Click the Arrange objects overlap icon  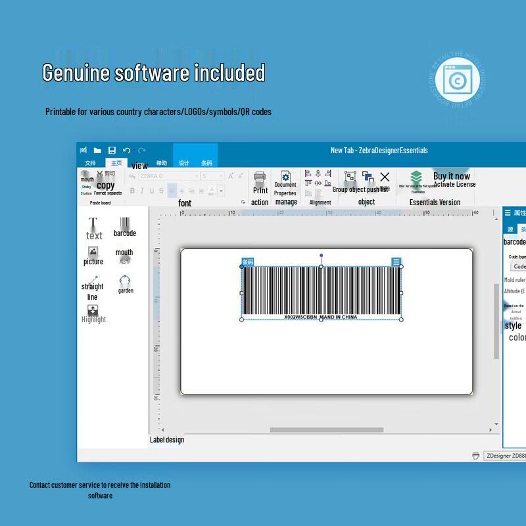click(x=368, y=176)
